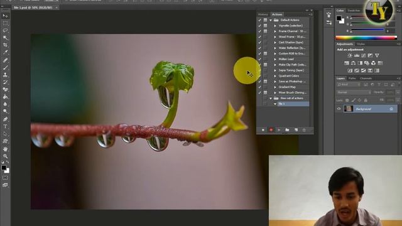Hide the Background layer with eye icon
402x226 pixels.
coord(339,109)
